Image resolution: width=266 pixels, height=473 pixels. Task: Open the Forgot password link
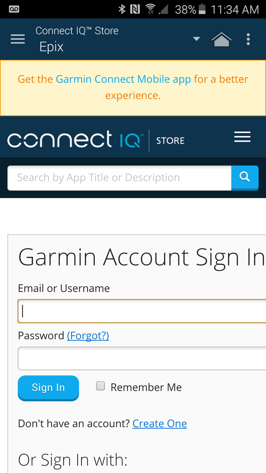(x=88, y=336)
